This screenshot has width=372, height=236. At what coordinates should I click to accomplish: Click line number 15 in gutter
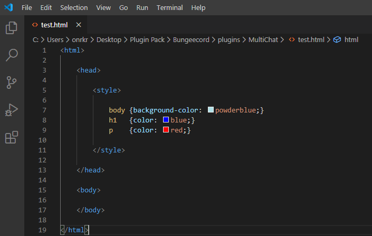[x=44, y=190]
